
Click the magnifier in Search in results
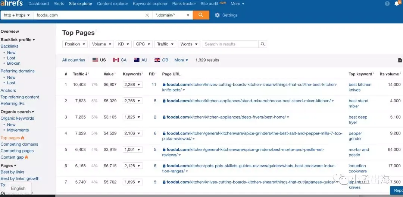263,44
